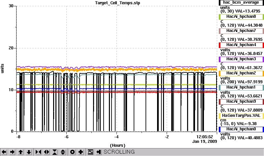Click the VAL=44.3848 readout
The image size is (264, 156).
[x=250, y=25]
